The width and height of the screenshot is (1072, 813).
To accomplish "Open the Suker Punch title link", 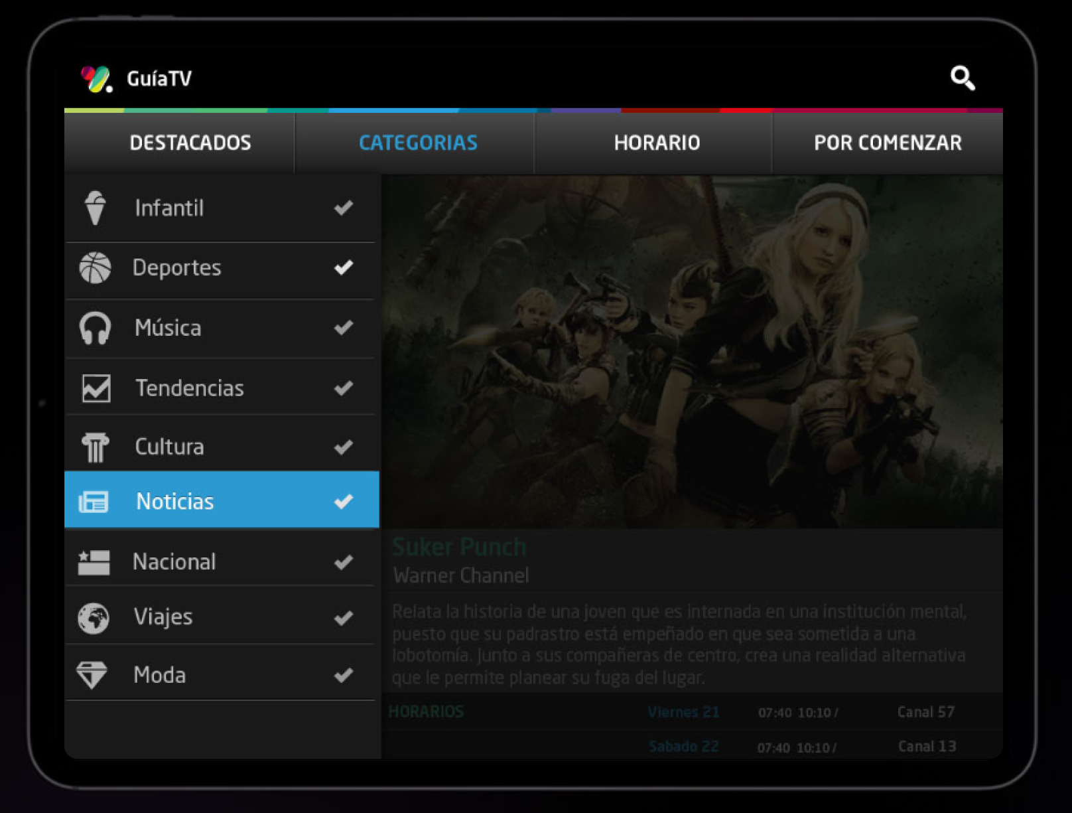I will [x=459, y=547].
